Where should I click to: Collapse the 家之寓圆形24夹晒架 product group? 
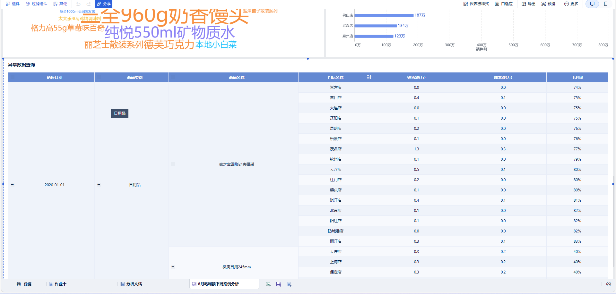click(x=173, y=164)
